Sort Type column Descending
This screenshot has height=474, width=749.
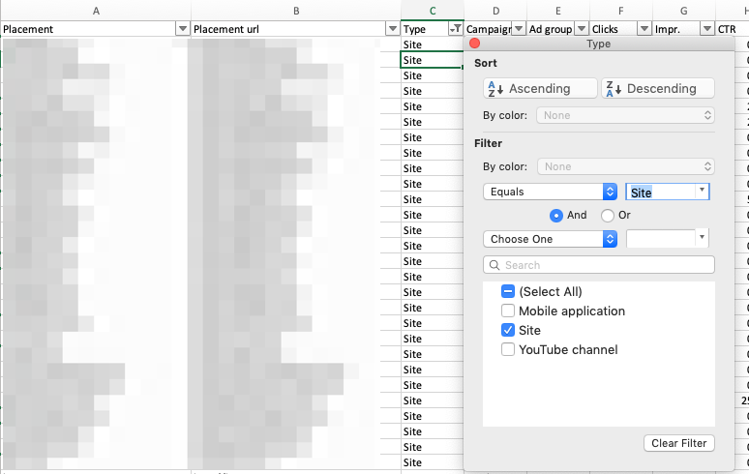pyautogui.click(x=658, y=88)
